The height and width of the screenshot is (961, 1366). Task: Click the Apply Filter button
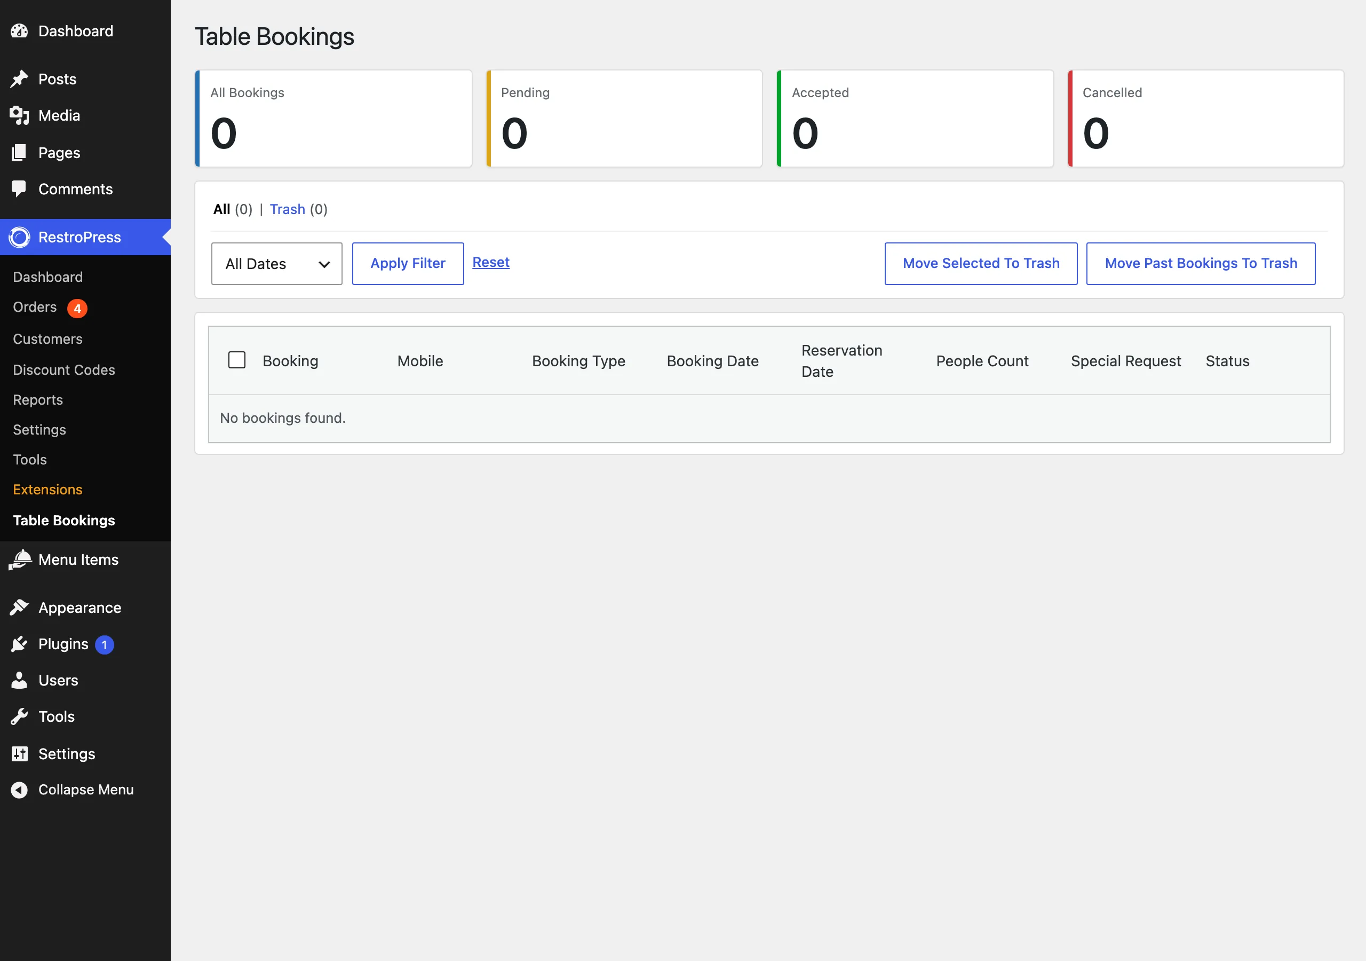coord(408,264)
